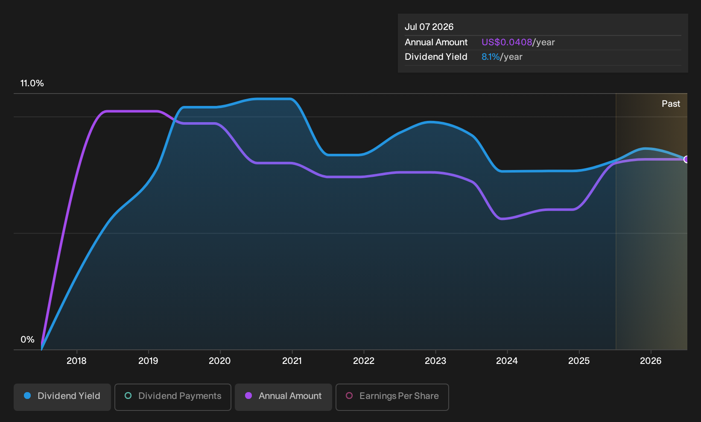
Task: Enable the Dividend Payments series
Action: pyautogui.click(x=173, y=397)
